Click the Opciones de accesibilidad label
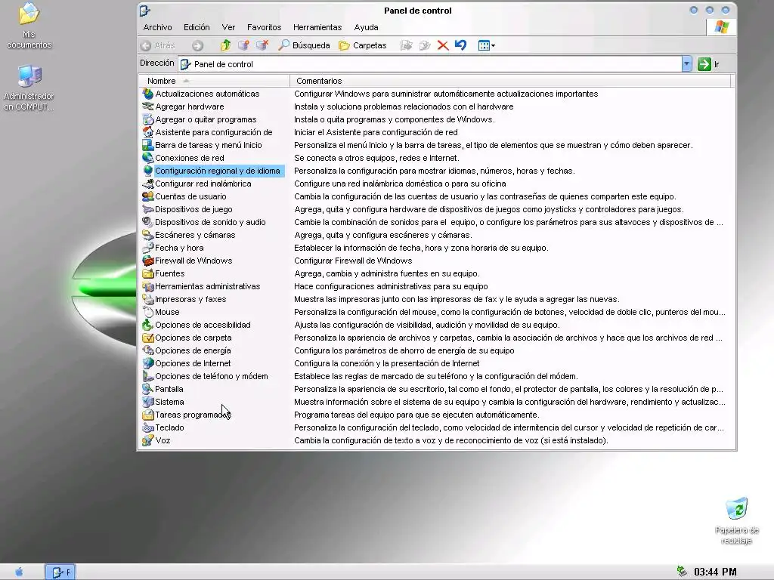The image size is (774, 580). (203, 325)
